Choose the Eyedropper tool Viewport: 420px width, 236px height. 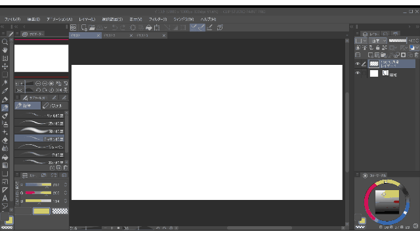coord(5,91)
